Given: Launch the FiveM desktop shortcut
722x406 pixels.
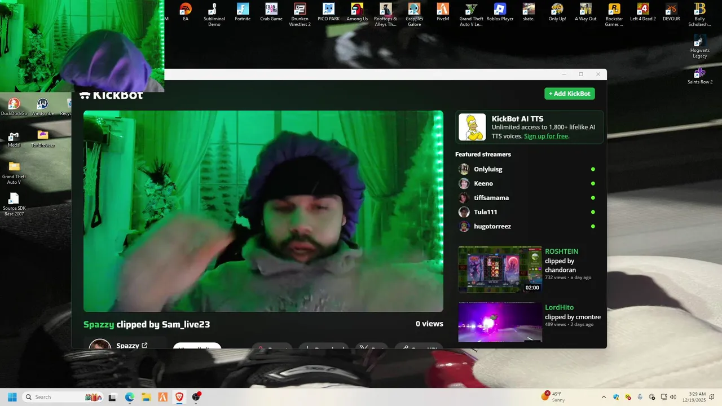Looking at the screenshot, I should click(443, 12).
